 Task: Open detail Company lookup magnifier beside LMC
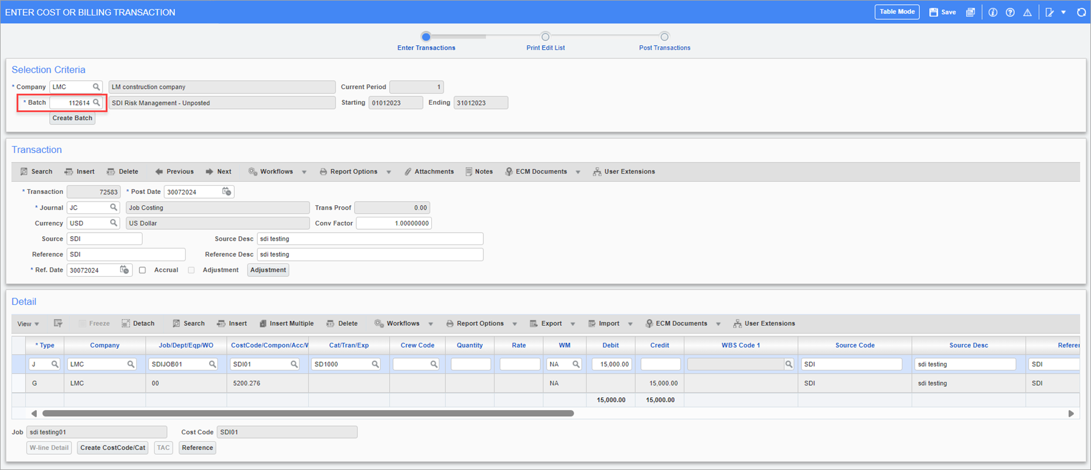pos(131,364)
